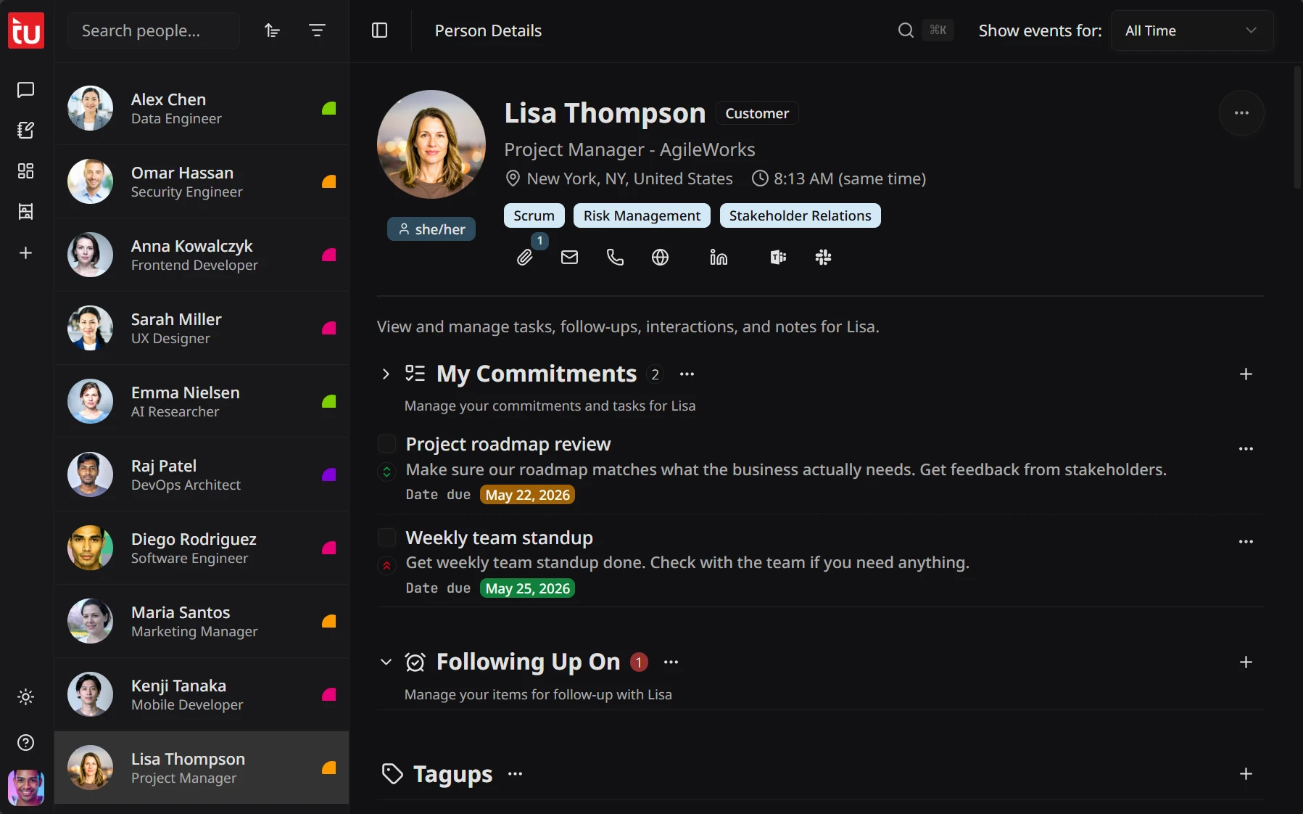Select Diego Rodriguez in the people list
Viewport: 1303px width, 814px height.
[x=202, y=548]
